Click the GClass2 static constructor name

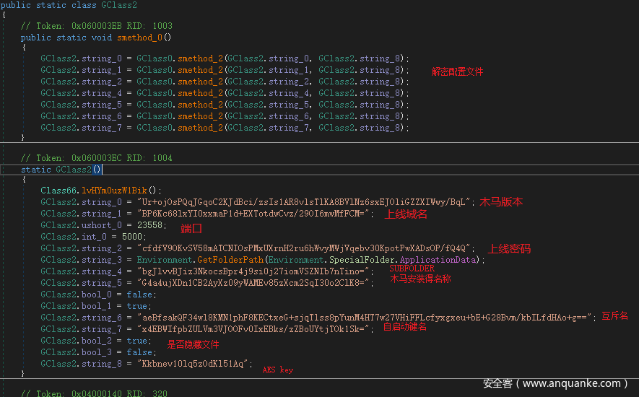(x=77, y=170)
